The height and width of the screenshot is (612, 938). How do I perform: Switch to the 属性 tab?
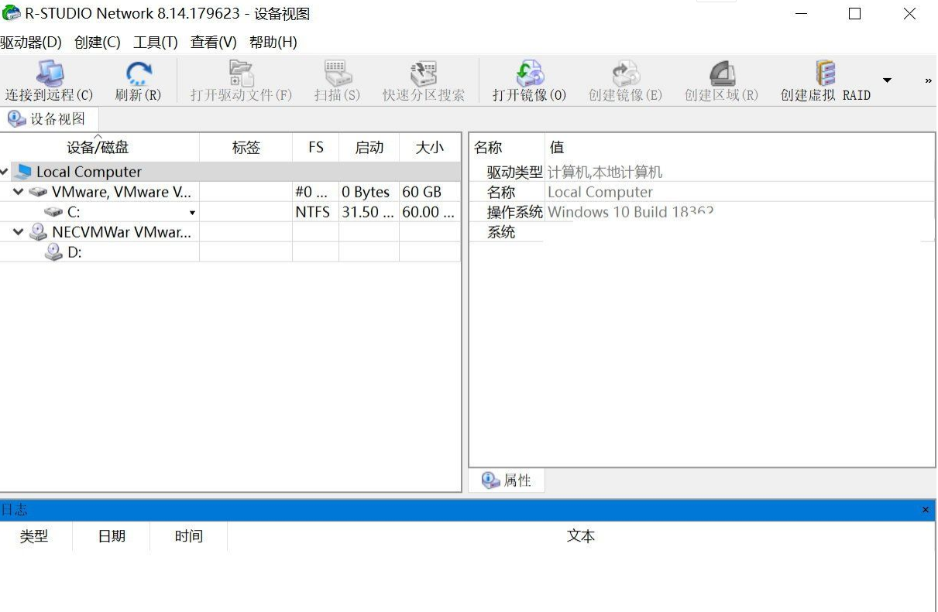click(x=507, y=480)
